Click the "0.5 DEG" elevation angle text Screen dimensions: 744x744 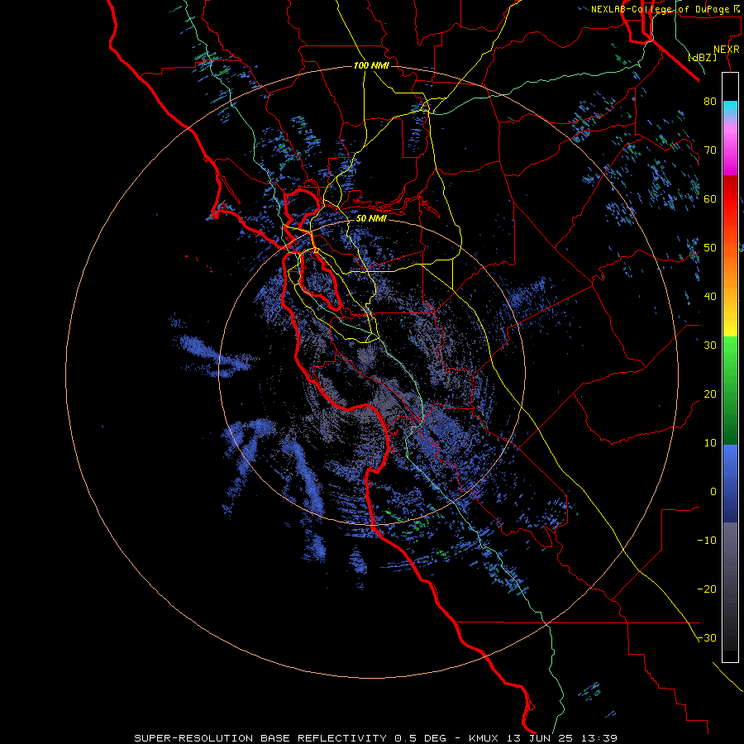(x=421, y=738)
